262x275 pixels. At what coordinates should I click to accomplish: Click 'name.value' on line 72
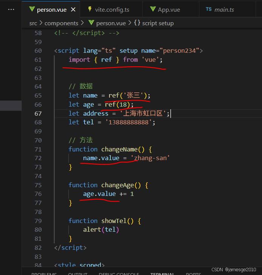click(101, 158)
